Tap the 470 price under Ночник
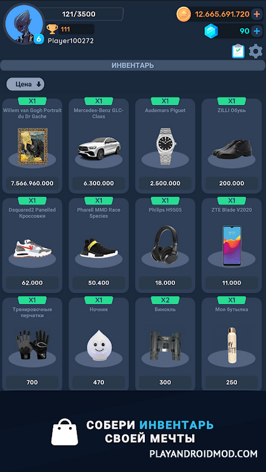266x472 pixels. [99, 382]
